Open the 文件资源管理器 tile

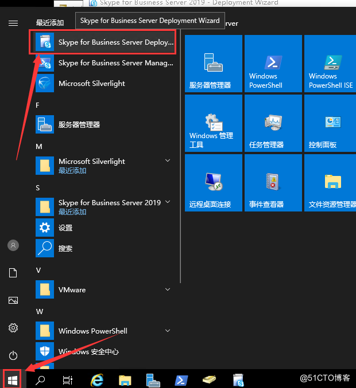pyautogui.click(x=330, y=183)
